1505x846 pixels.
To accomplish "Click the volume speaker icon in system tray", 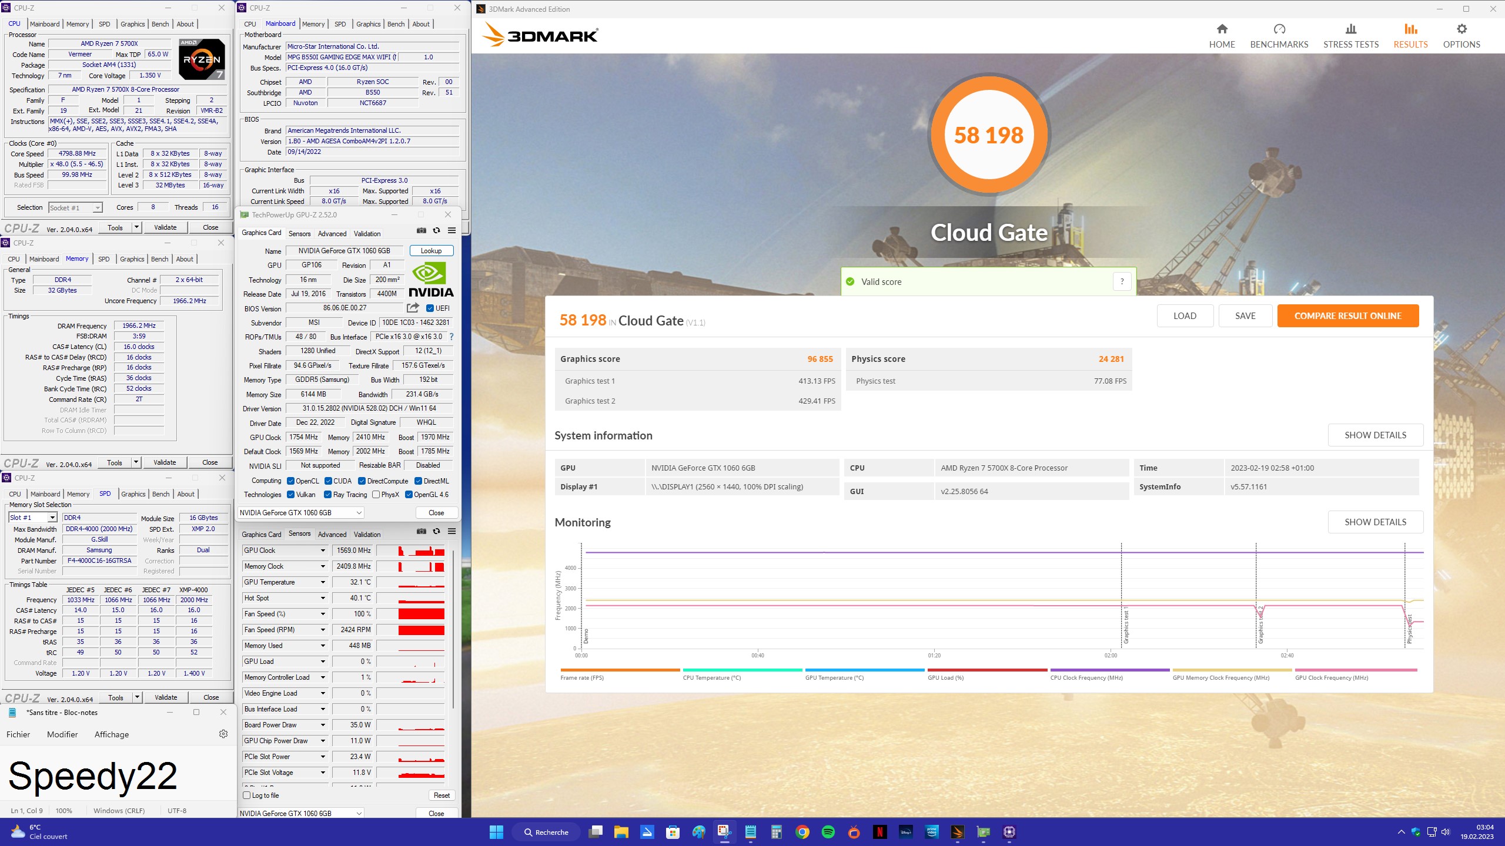I will click(1446, 832).
